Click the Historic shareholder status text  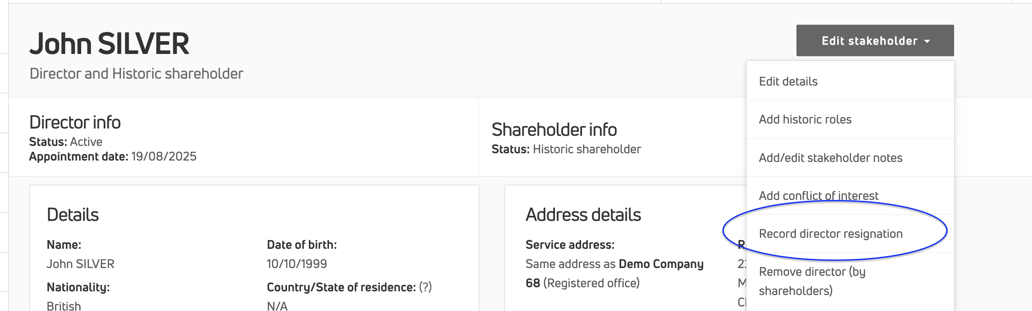[587, 149]
